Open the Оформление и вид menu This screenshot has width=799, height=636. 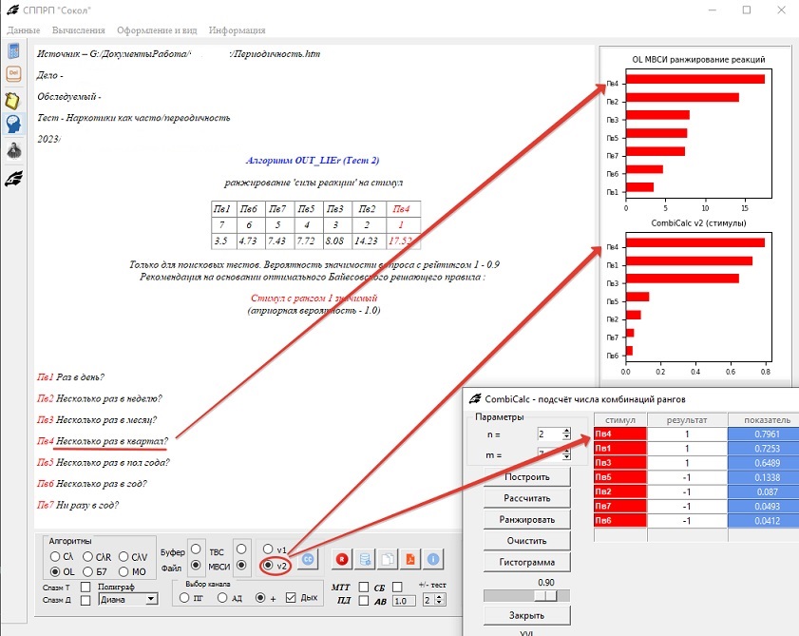[157, 30]
